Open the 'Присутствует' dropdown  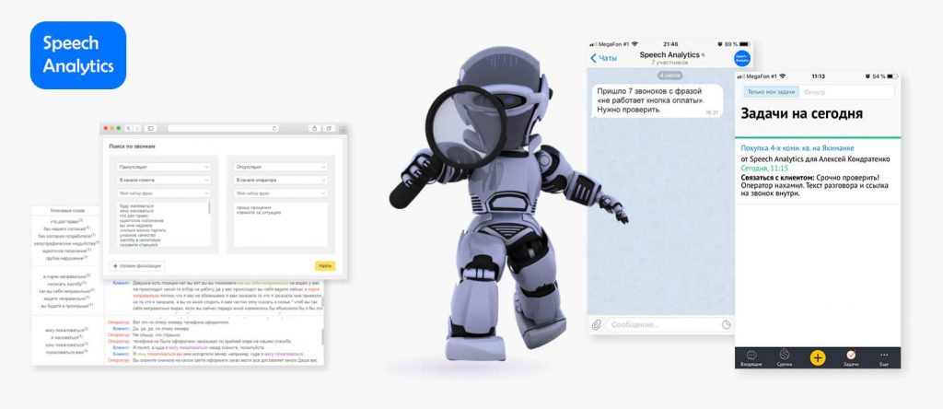tap(164, 167)
